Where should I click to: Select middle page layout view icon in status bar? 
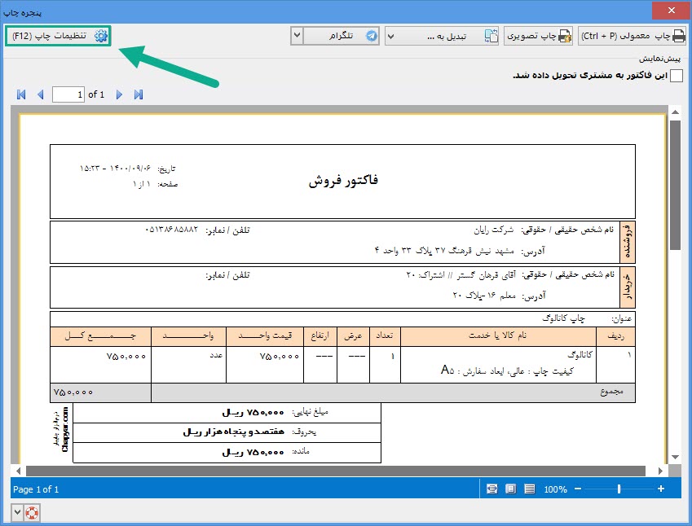[510, 489]
